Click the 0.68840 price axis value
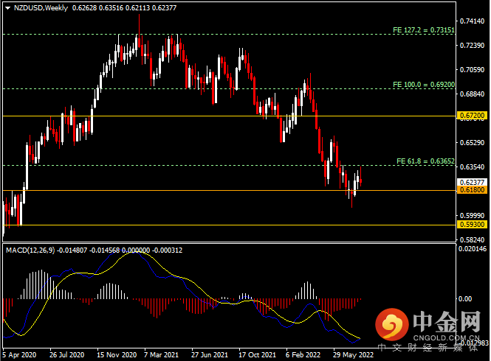Image resolution: width=491 pixels, height=361 pixels. [x=472, y=94]
